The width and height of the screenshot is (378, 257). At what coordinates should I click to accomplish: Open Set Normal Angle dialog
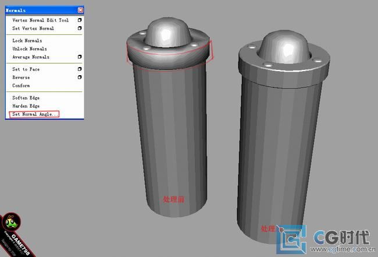tap(34, 114)
